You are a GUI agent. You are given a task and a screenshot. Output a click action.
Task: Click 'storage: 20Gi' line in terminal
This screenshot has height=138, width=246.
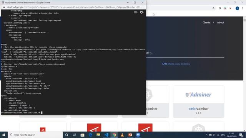click(22, 40)
